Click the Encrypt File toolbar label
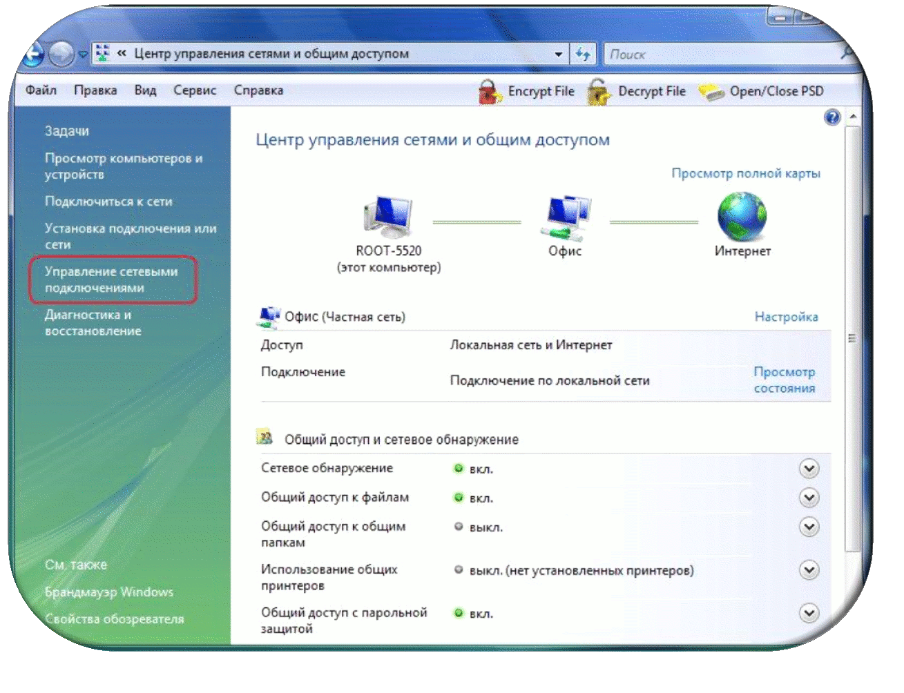The image size is (904, 693). pyautogui.click(x=541, y=91)
